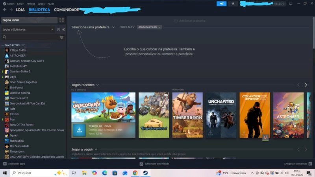Go forward with the right arrow

[x=11, y=9]
